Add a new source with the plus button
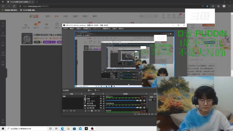This screenshot has width=233, height=131. (x=85, y=111)
